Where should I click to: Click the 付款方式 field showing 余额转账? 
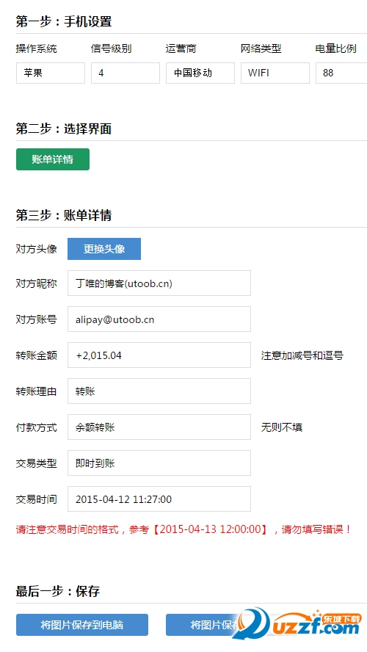pyautogui.click(x=159, y=427)
